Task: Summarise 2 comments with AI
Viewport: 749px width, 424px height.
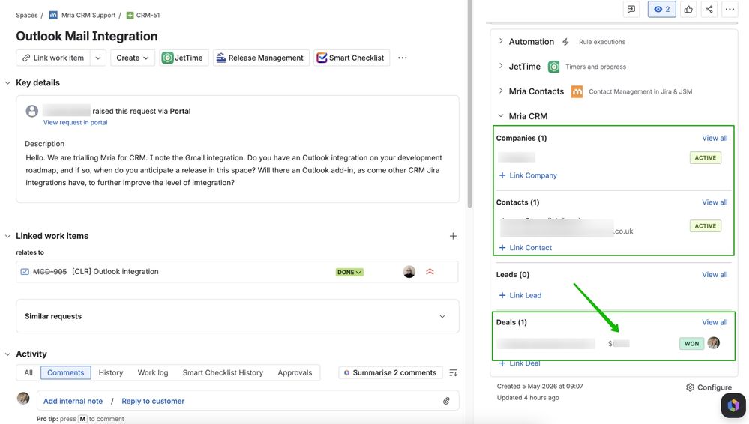Action: [x=391, y=372]
